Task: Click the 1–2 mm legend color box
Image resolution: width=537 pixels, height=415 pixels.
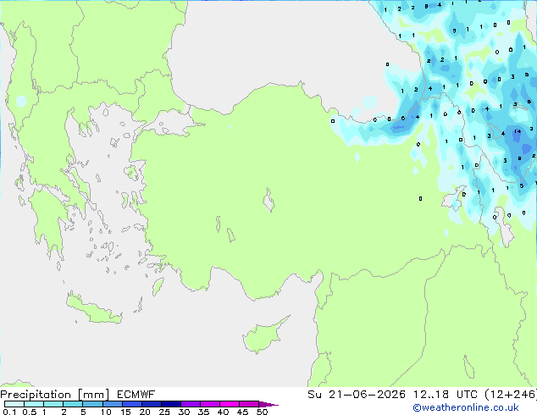Action: [53, 404]
